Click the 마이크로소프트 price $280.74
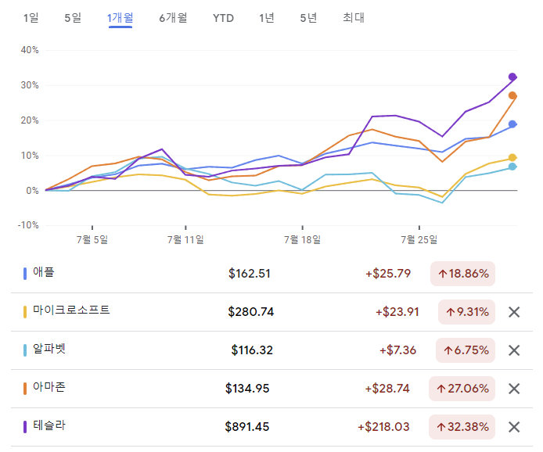Viewport: 543px width, 452px height. click(x=250, y=312)
